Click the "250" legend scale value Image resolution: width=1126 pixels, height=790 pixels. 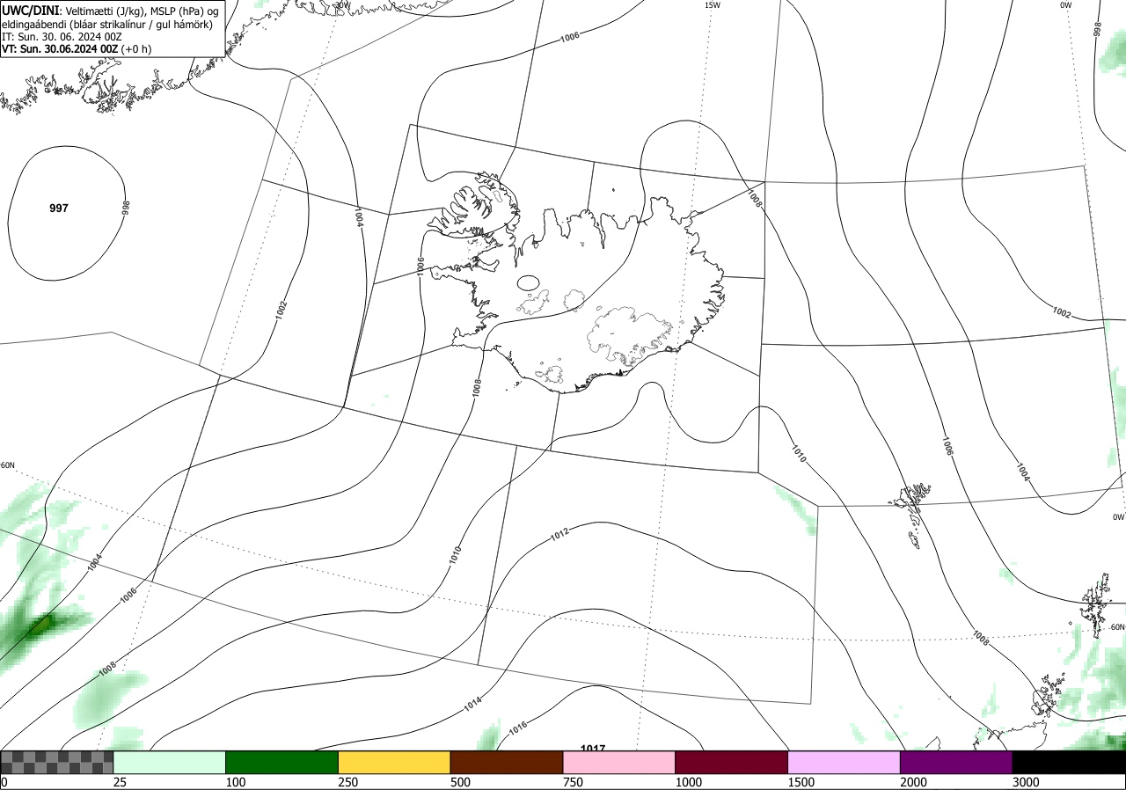(x=347, y=782)
